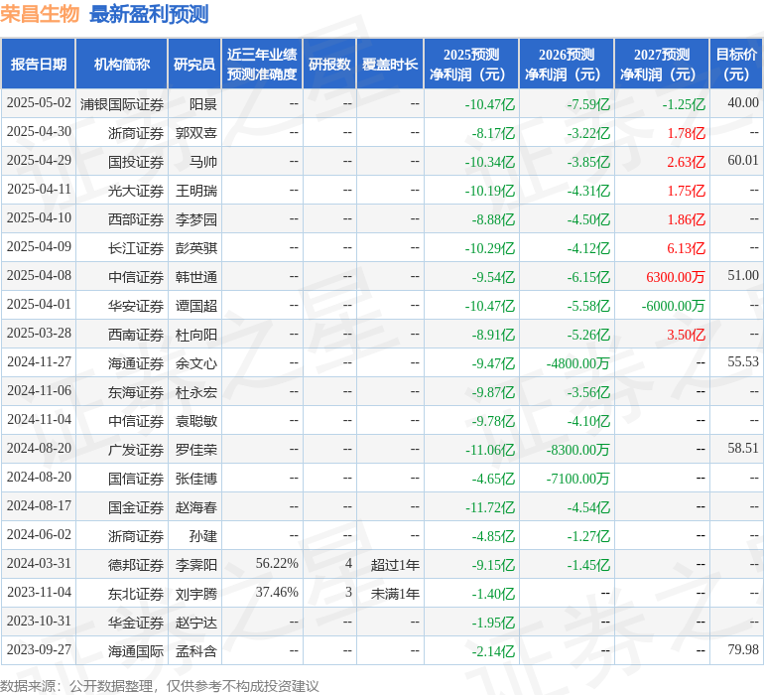The image size is (764, 695).
Task: Click the 数据来源 footnote text
Action: 159,686
